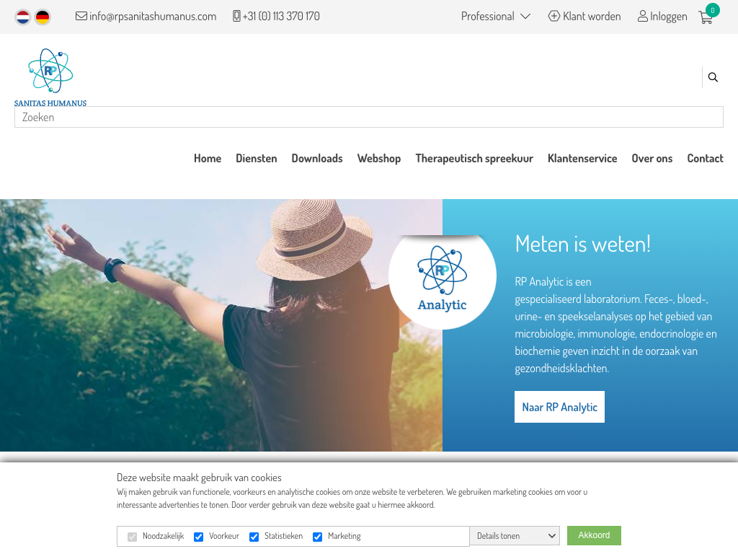738x554 pixels.
Task: Open the Details tonen dropdown
Action: (x=515, y=536)
